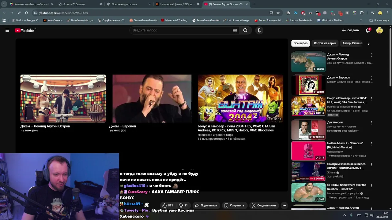Image resolution: width=392 pixels, height=220 pixels.
Task: Open the Retro Game Gauntlet bookmark
Action: 206,20
